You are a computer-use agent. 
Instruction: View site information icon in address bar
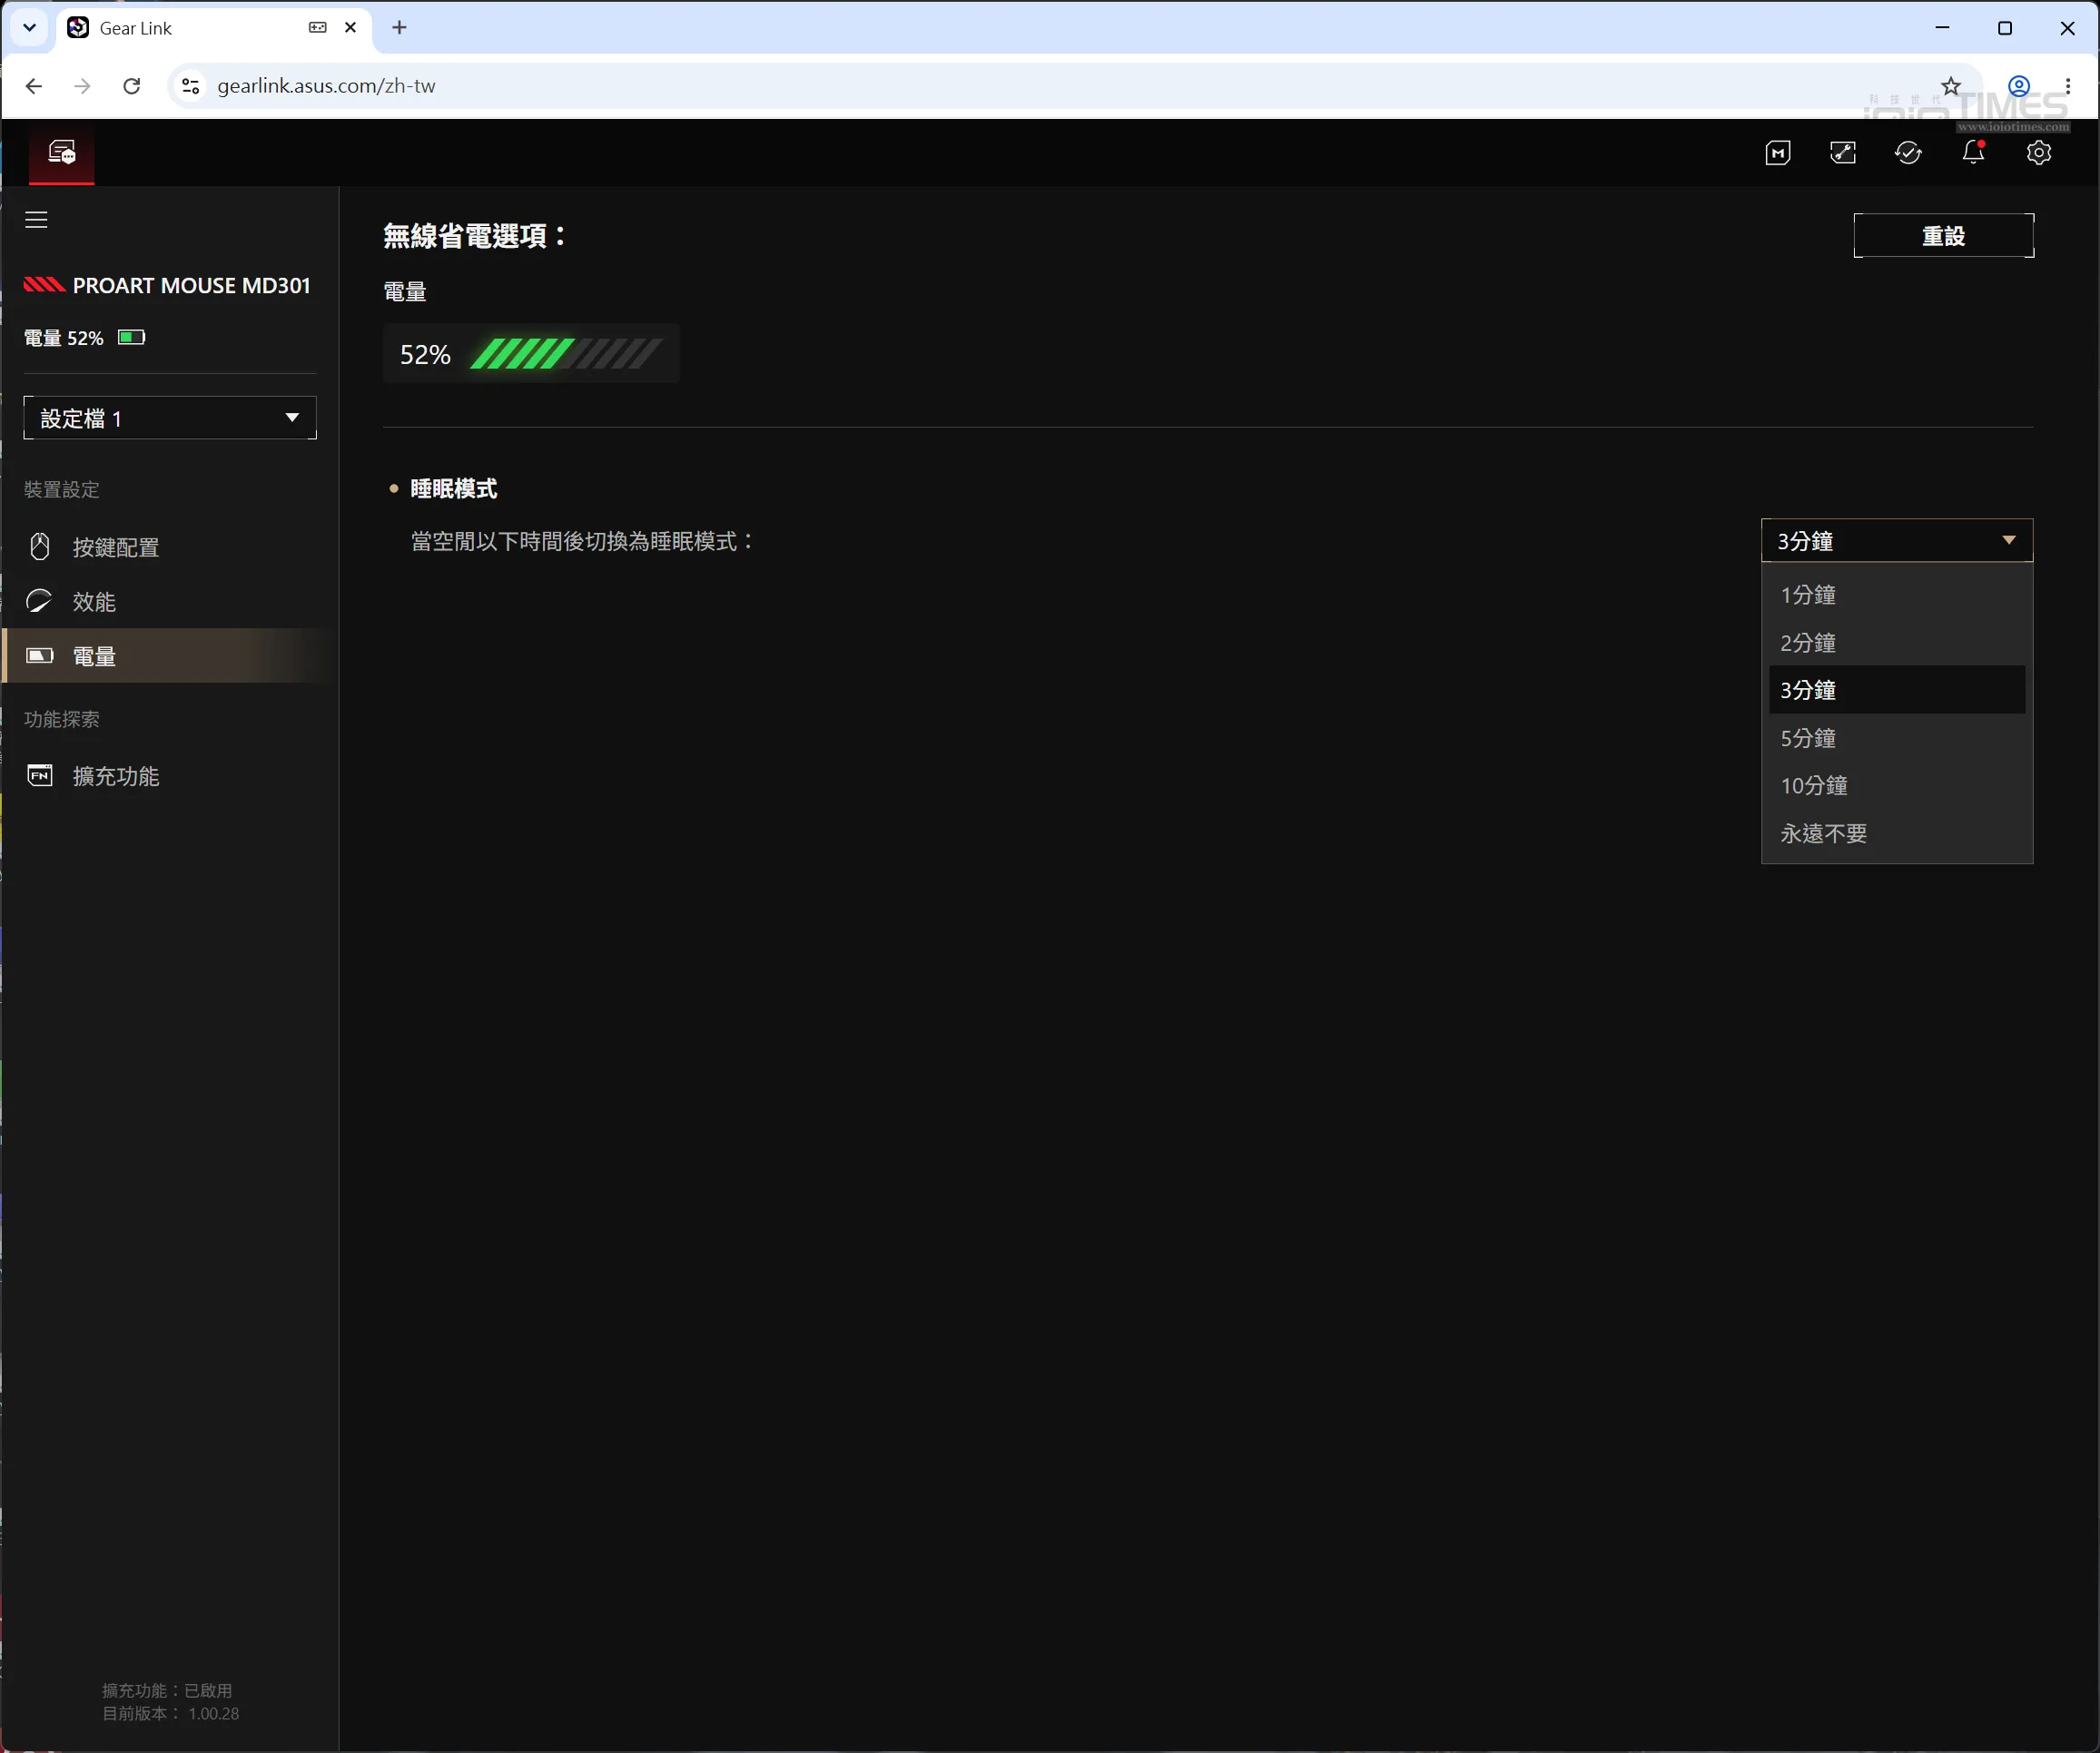pos(190,86)
